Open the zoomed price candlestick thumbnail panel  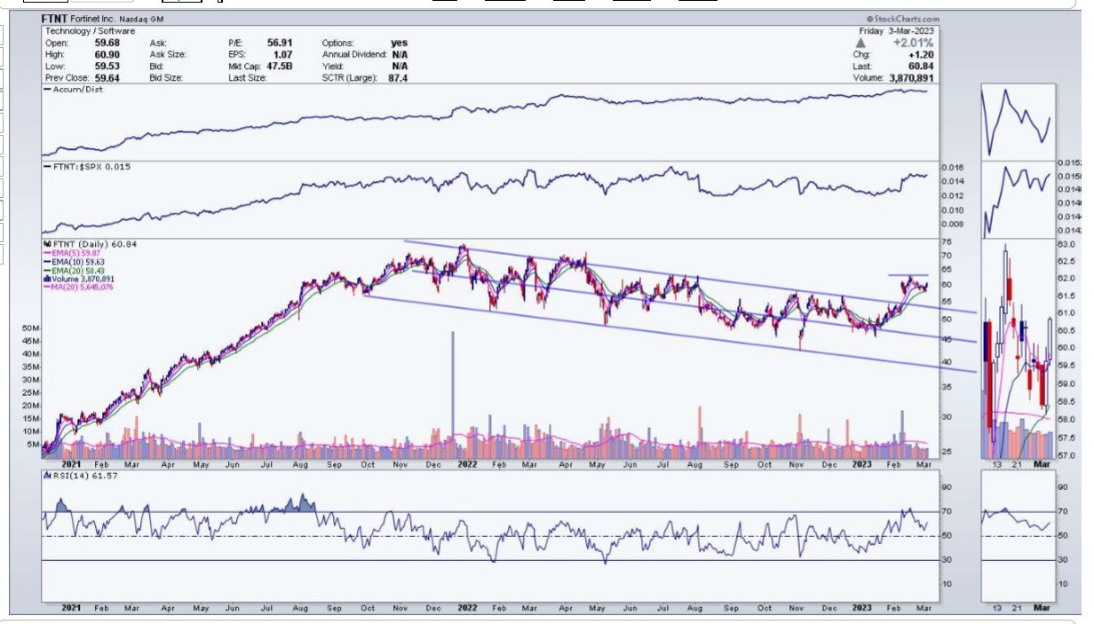point(1018,349)
